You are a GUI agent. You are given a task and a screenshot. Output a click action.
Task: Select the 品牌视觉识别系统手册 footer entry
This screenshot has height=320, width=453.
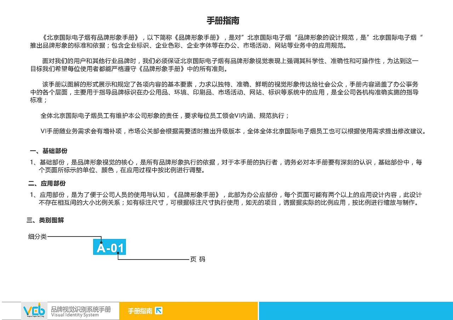[81, 308]
